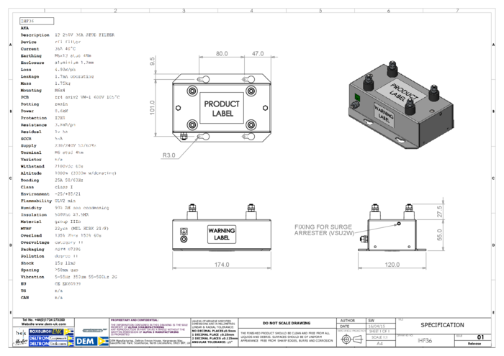Click the 'CE EN60939' value
Viewport: 504px width, 356px height.
tap(68, 284)
